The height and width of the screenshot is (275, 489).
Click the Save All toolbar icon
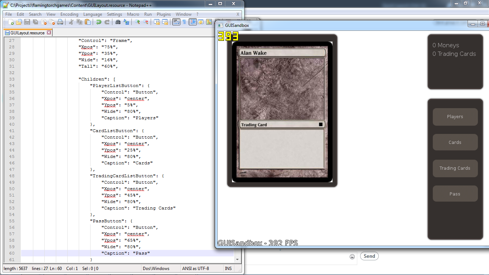[35, 22]
